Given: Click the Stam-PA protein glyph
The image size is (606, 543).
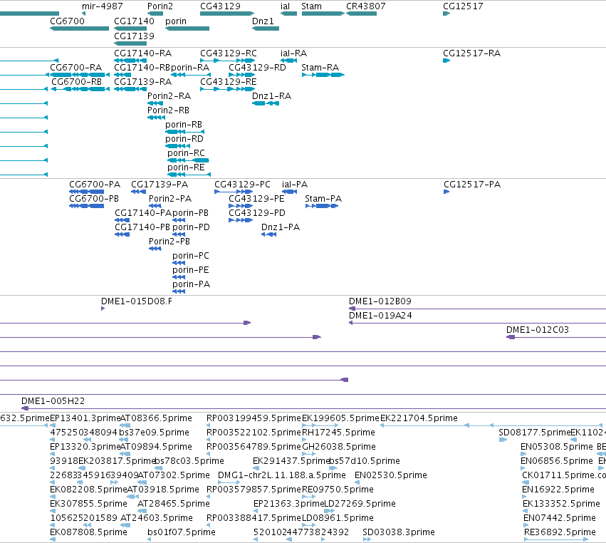Looking at the screenshot, I should click(322, 206).
